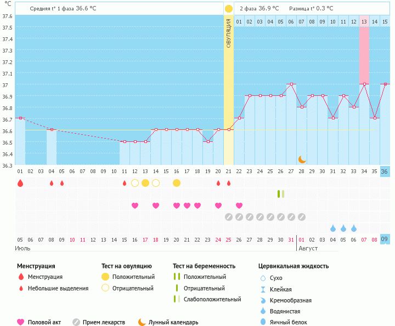Image resolution: width=395 pixels, height=326 pixels.
Task: Click the heart icon on cycle day 12
Action: point(135,205)
